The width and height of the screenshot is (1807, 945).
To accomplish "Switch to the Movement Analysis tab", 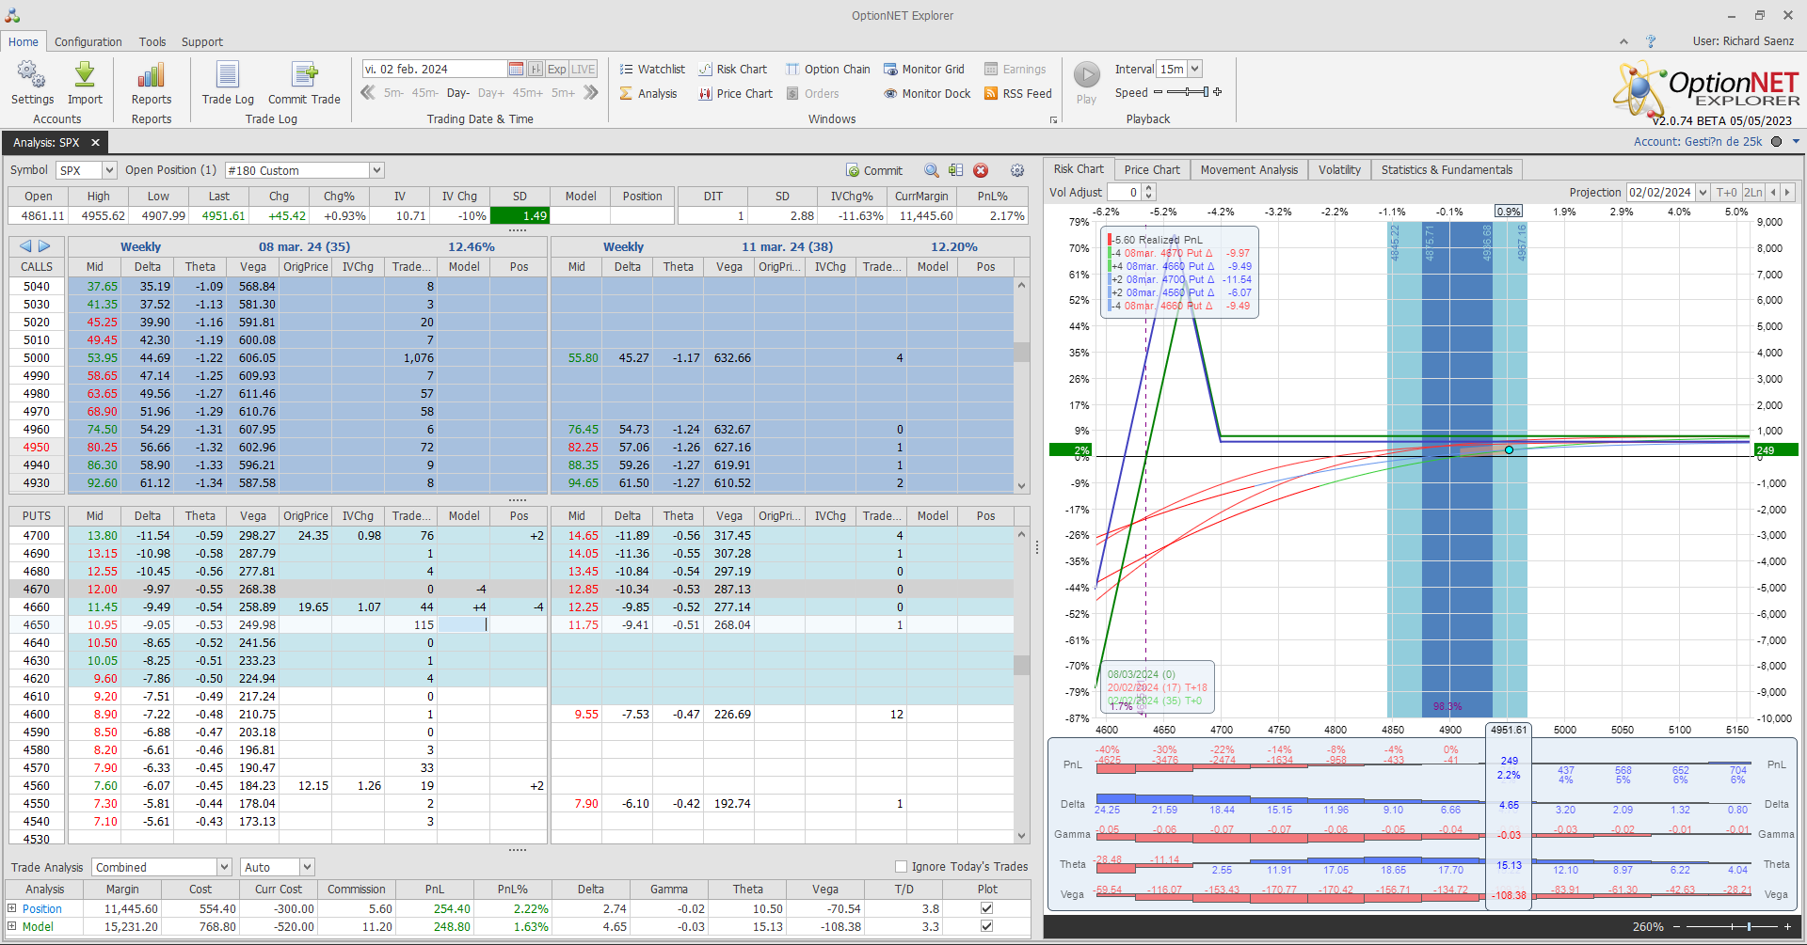I will click(1248, 170).
